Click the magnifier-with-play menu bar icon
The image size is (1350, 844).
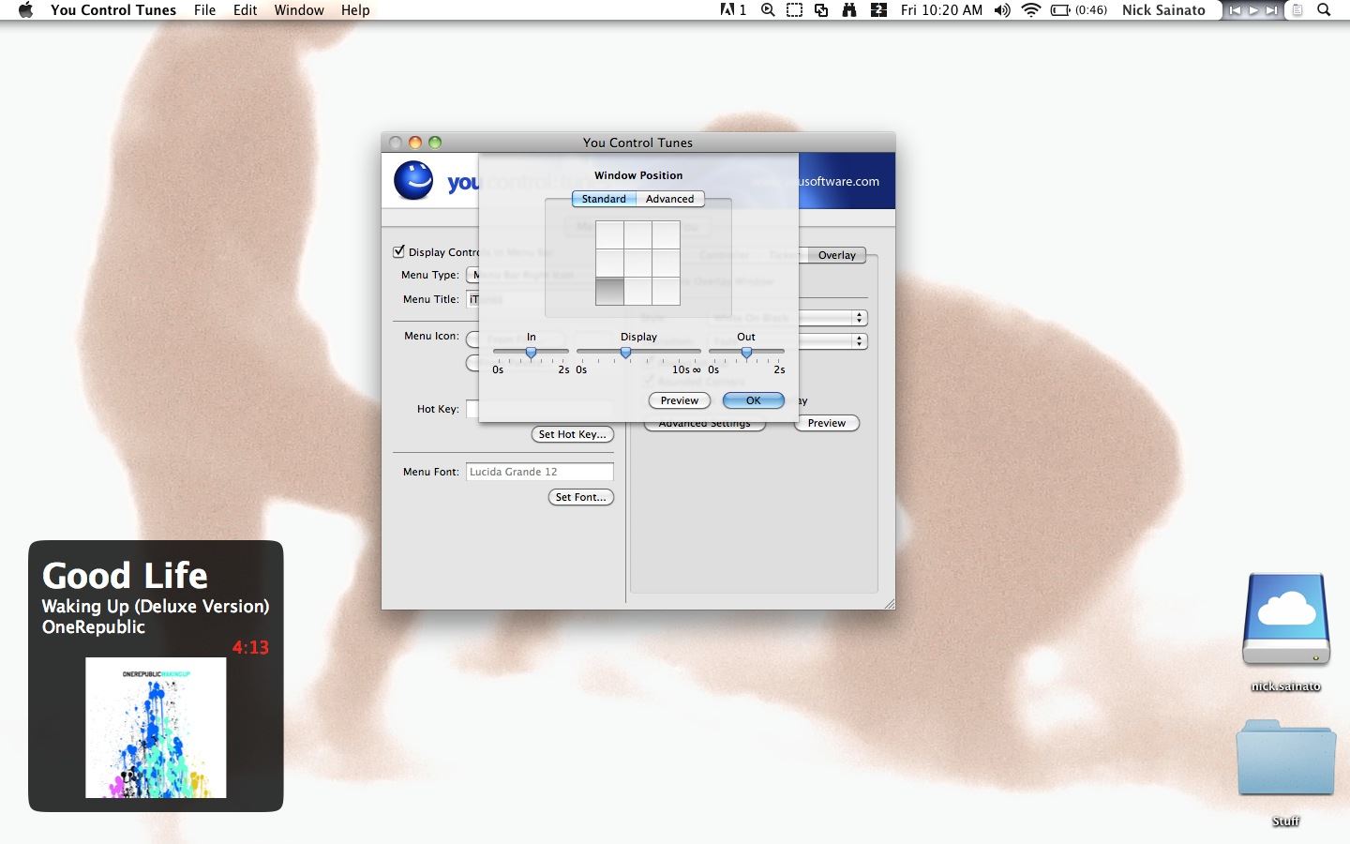768,10
